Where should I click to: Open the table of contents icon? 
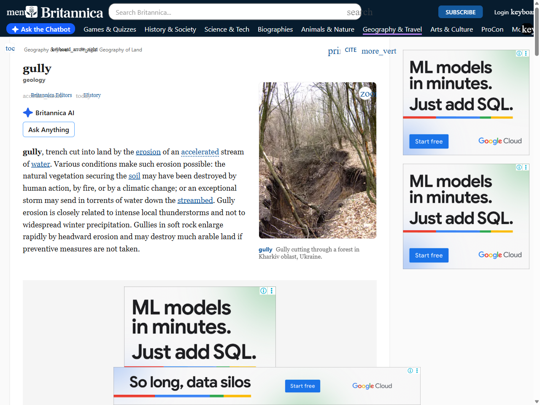tap(10, 49)
